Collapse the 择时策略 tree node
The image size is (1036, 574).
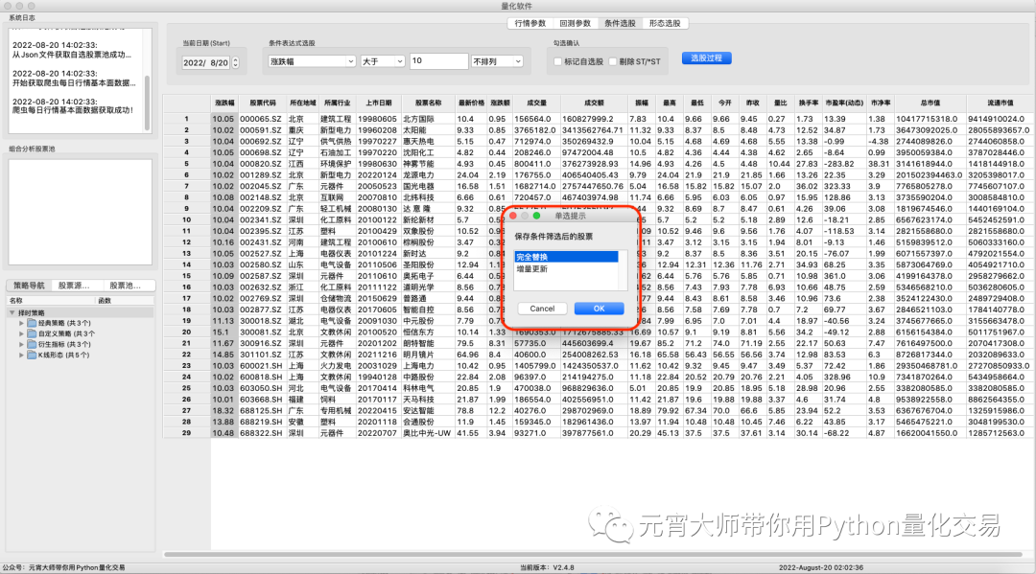click(12, 312)
